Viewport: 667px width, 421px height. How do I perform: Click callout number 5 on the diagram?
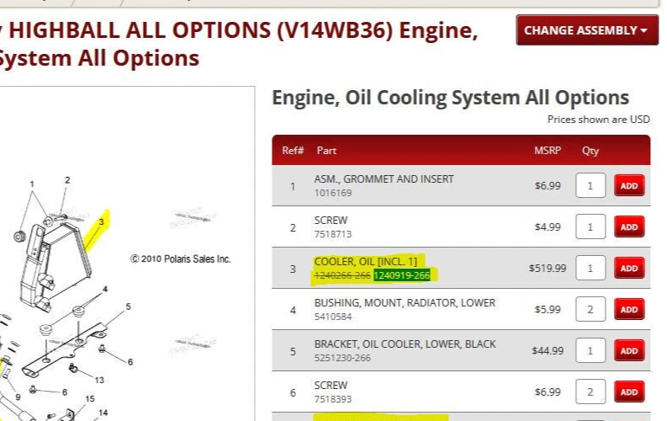pos(129,307)
